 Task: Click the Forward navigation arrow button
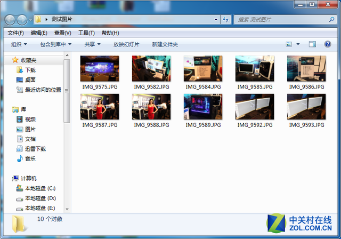22,20
